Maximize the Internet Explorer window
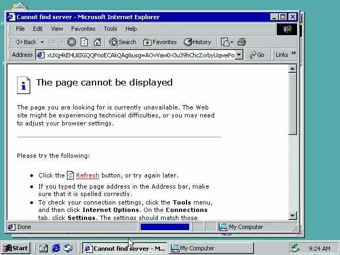The image size is (340, 255). (283, 17)
